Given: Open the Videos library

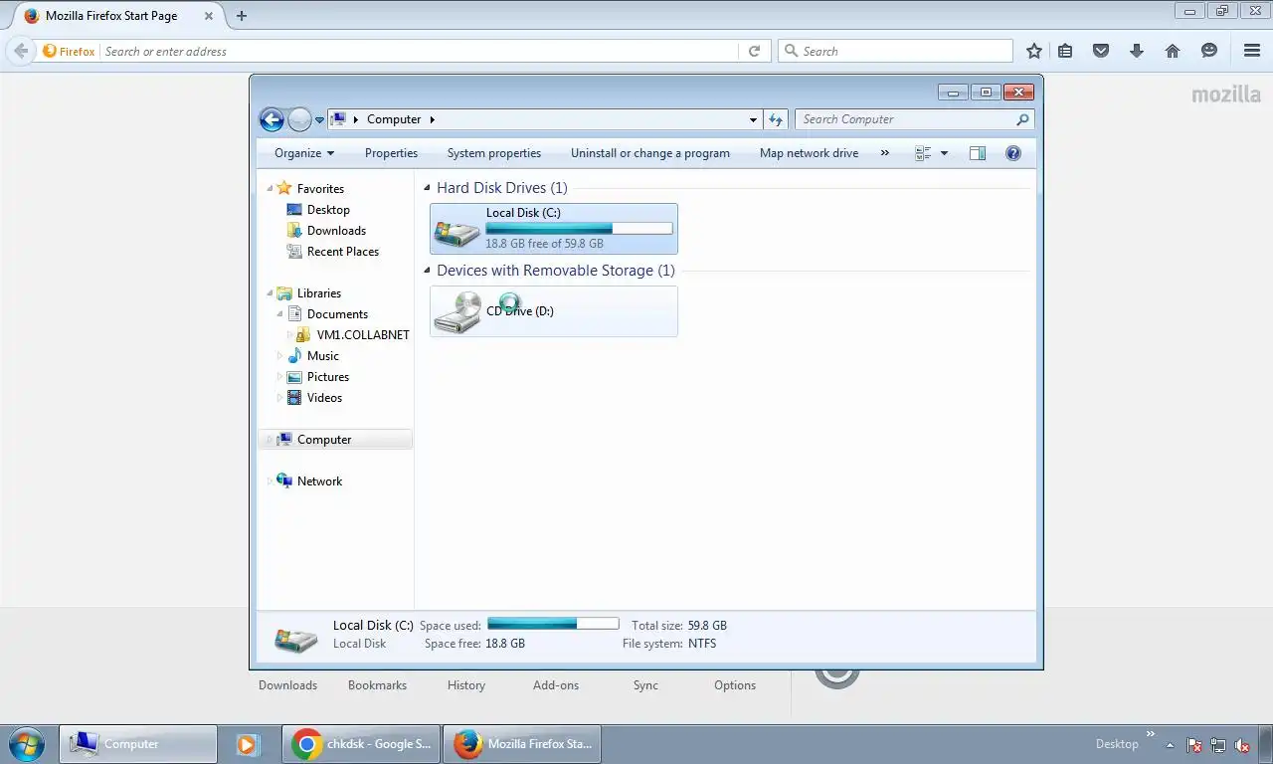Looking at the screenshot, I should click(x=324, y=398).
